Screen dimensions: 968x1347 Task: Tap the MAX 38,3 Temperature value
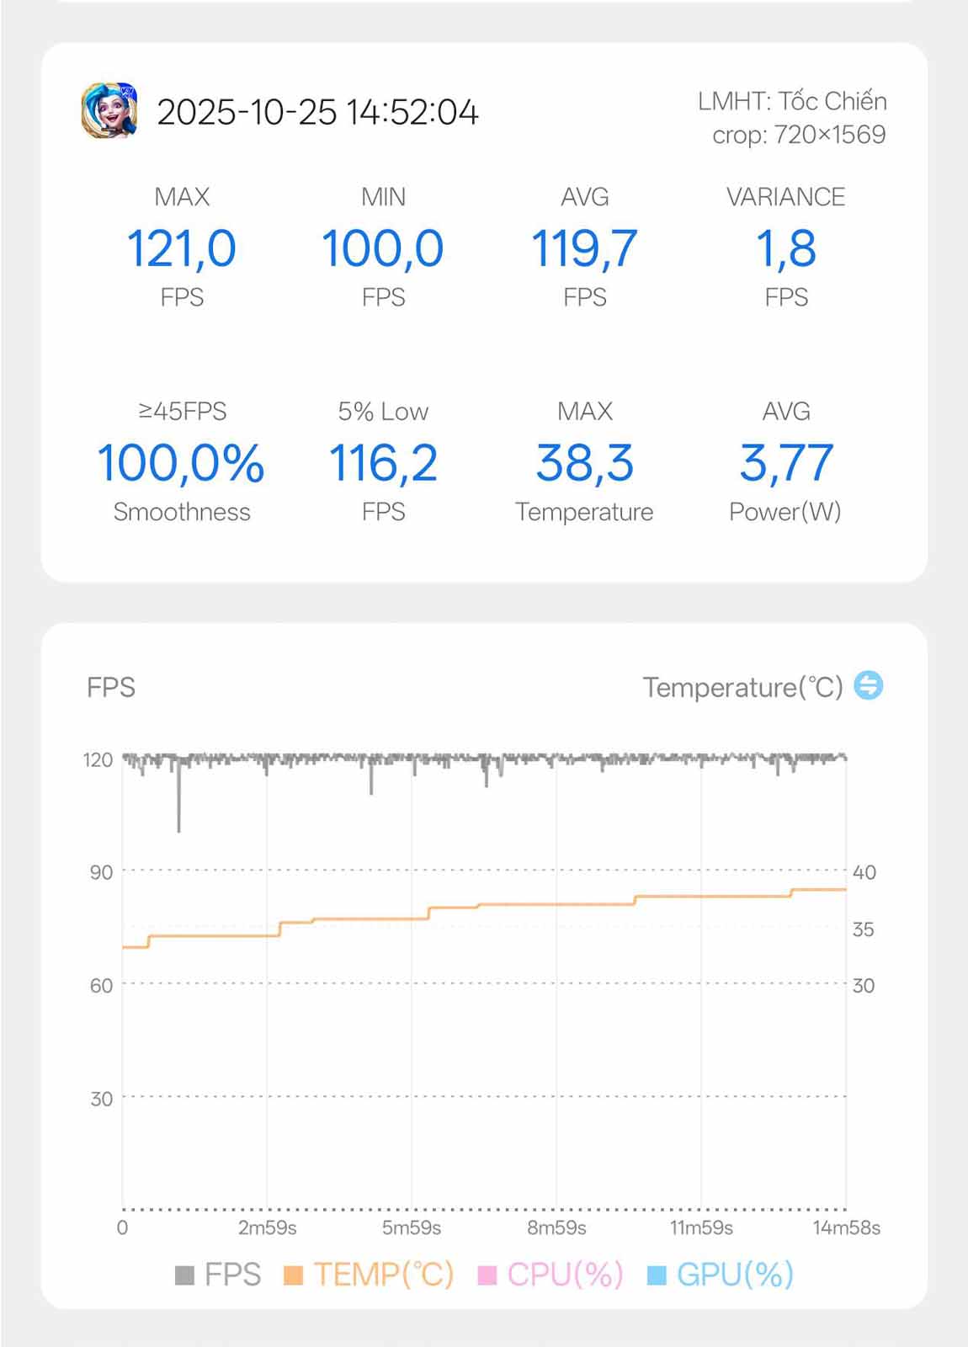584,461
